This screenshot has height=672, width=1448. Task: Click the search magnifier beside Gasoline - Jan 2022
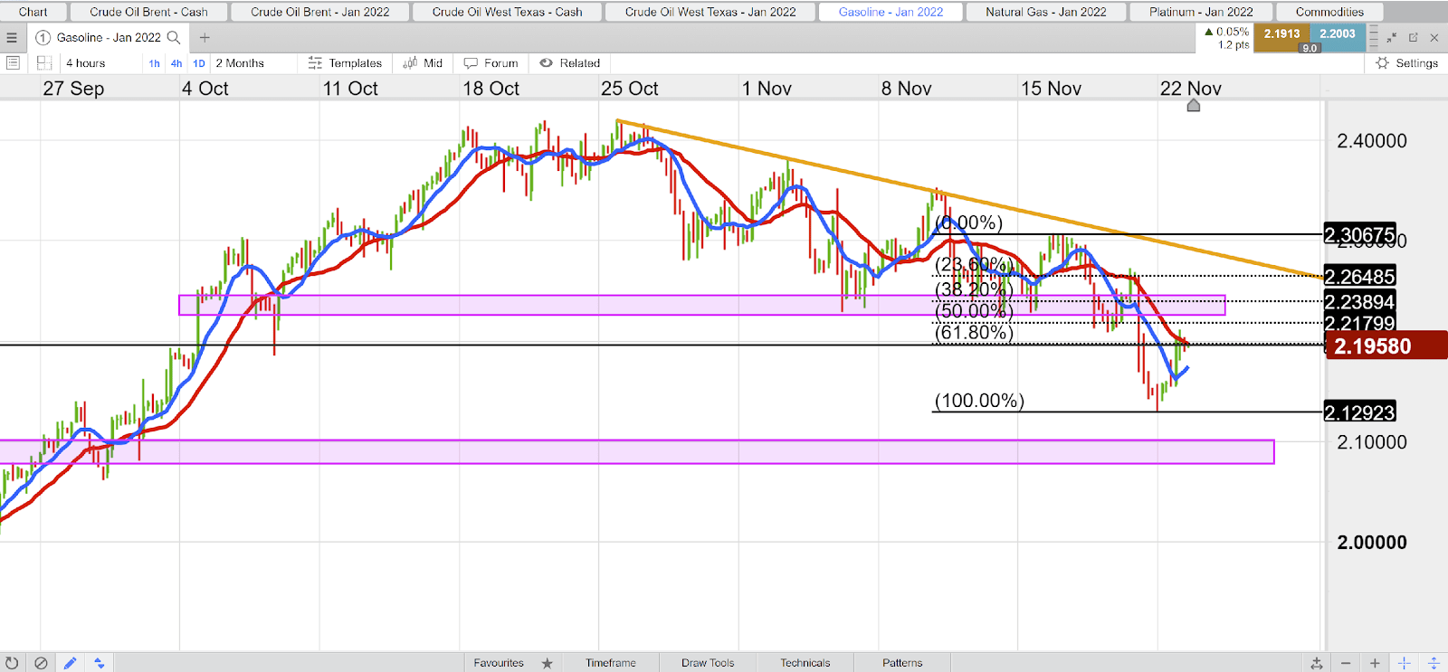point(174,38)
